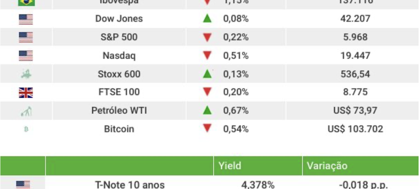Click the S&P 500 value 5.968
The image size is (420, 189).
click(x=355, y=37)
